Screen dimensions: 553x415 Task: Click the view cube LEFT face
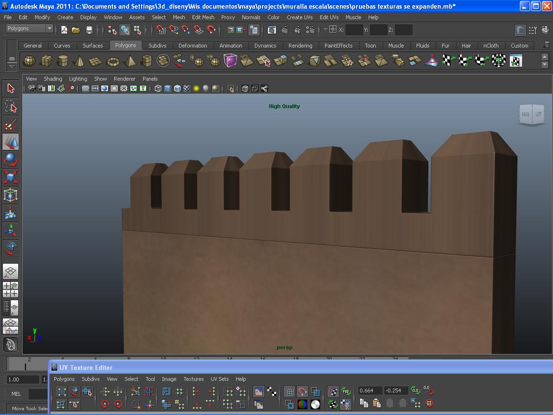[x=538, y=114]
